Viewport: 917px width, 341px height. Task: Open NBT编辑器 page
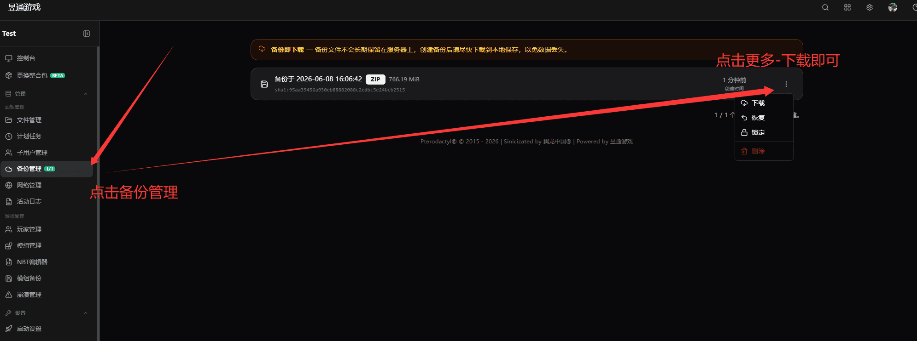click(x=47, y=262)
